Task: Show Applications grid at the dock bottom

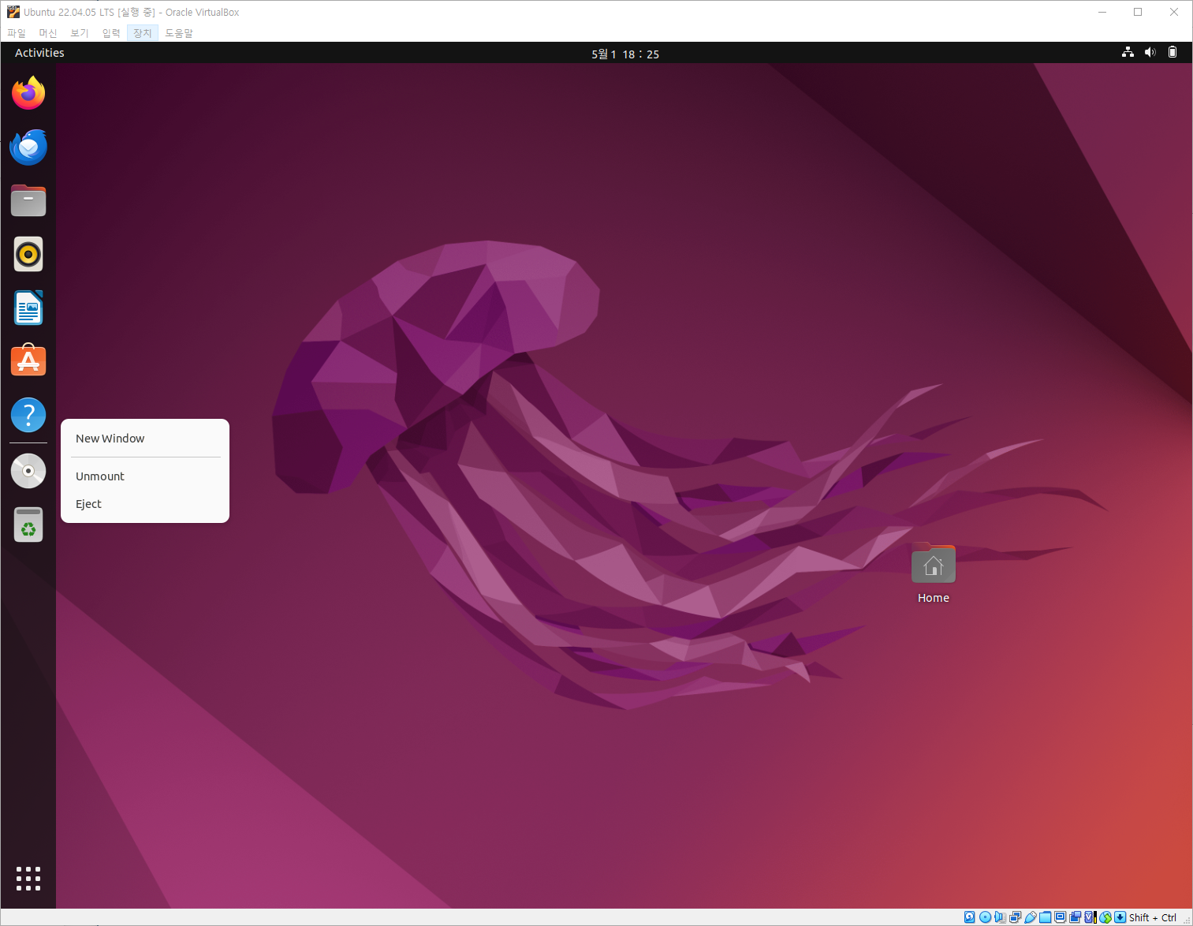Action: pyautogui.click(x=28, y=879)
